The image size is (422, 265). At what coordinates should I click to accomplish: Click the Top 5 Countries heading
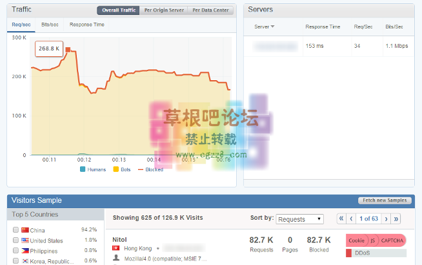point(35,215)
